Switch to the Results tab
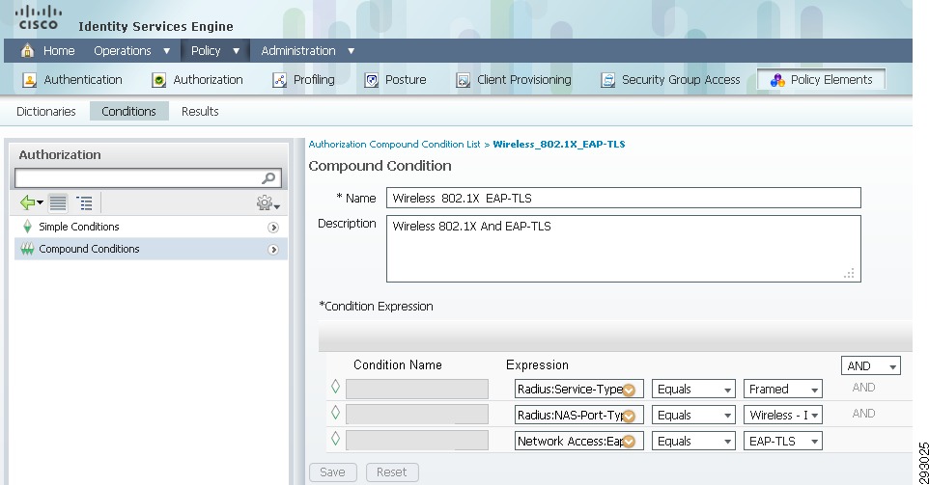 [x=200, y=111]
